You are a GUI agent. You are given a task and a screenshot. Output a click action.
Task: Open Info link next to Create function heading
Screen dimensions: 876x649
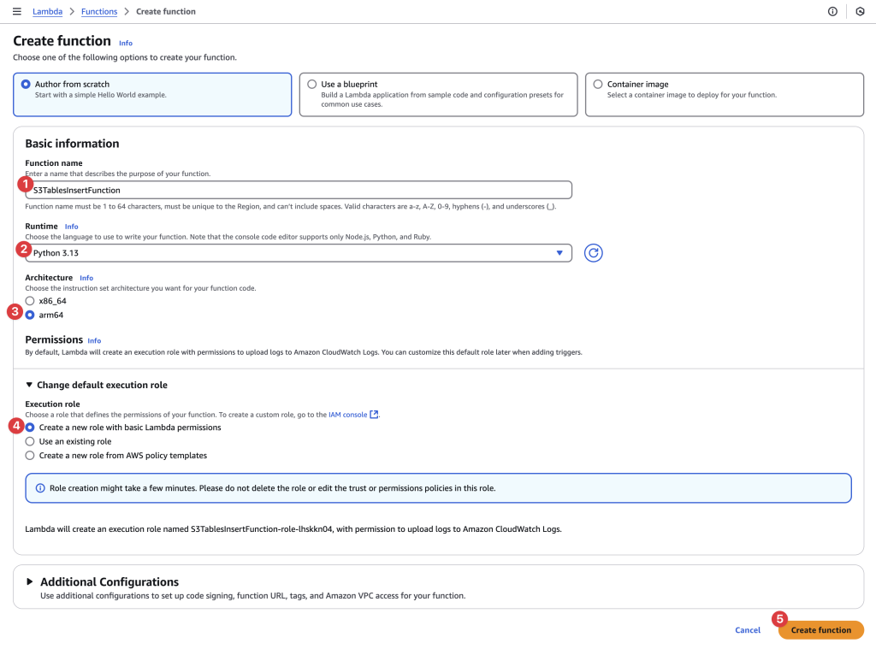pos(126,43)
